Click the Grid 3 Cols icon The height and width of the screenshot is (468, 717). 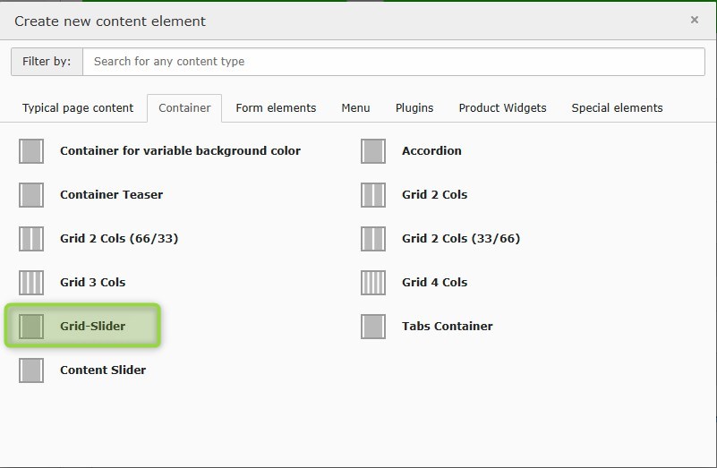[x=31, y=283]
